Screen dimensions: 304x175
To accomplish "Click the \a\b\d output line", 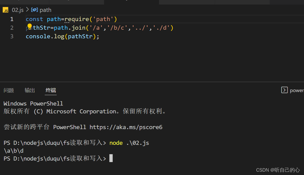I will (x=13, y=151).
